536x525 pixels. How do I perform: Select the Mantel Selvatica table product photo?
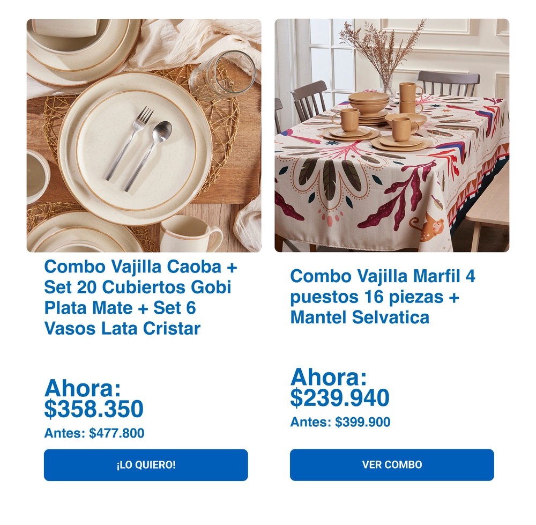pyautogui.click(x=392, y=135)
